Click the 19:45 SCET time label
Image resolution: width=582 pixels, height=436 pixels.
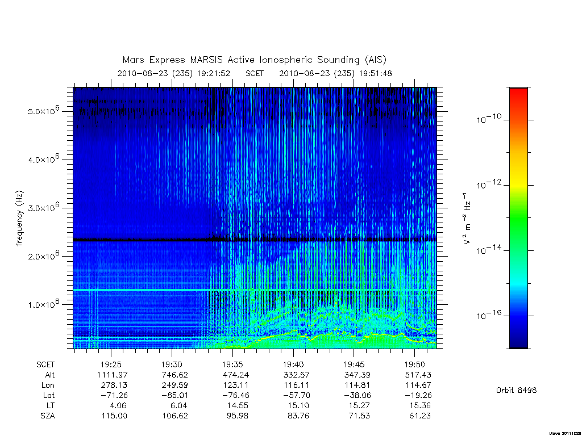coord(354,364)
